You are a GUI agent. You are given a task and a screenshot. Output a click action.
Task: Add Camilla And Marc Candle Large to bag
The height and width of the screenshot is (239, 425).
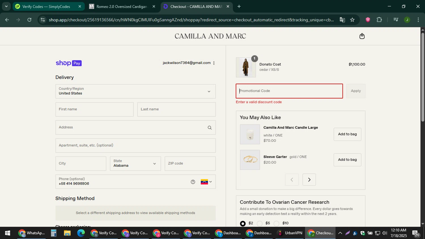coord(347,134)
